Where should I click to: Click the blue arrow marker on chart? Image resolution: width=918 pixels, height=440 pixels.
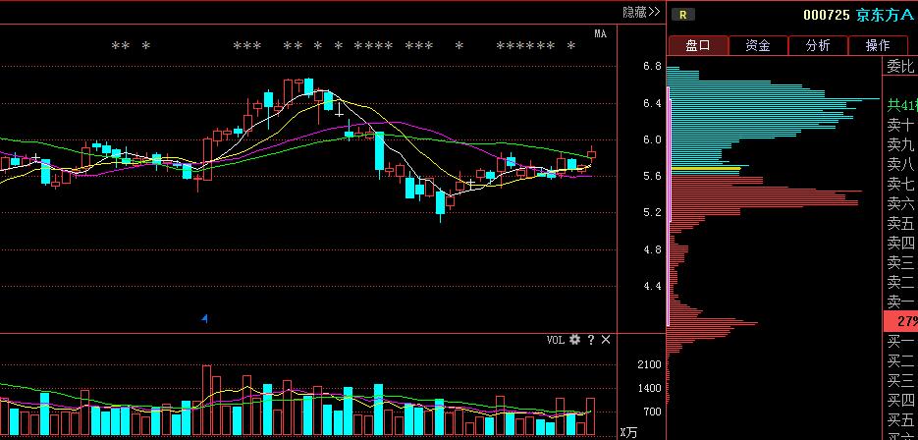[204, 318]
